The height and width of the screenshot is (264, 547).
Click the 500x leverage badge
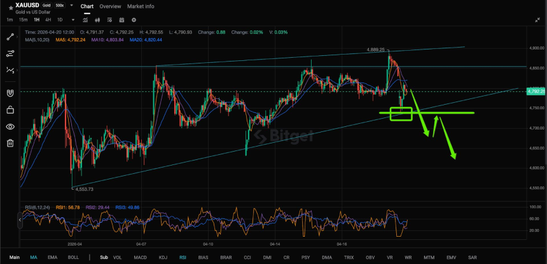tap(59, 6)
